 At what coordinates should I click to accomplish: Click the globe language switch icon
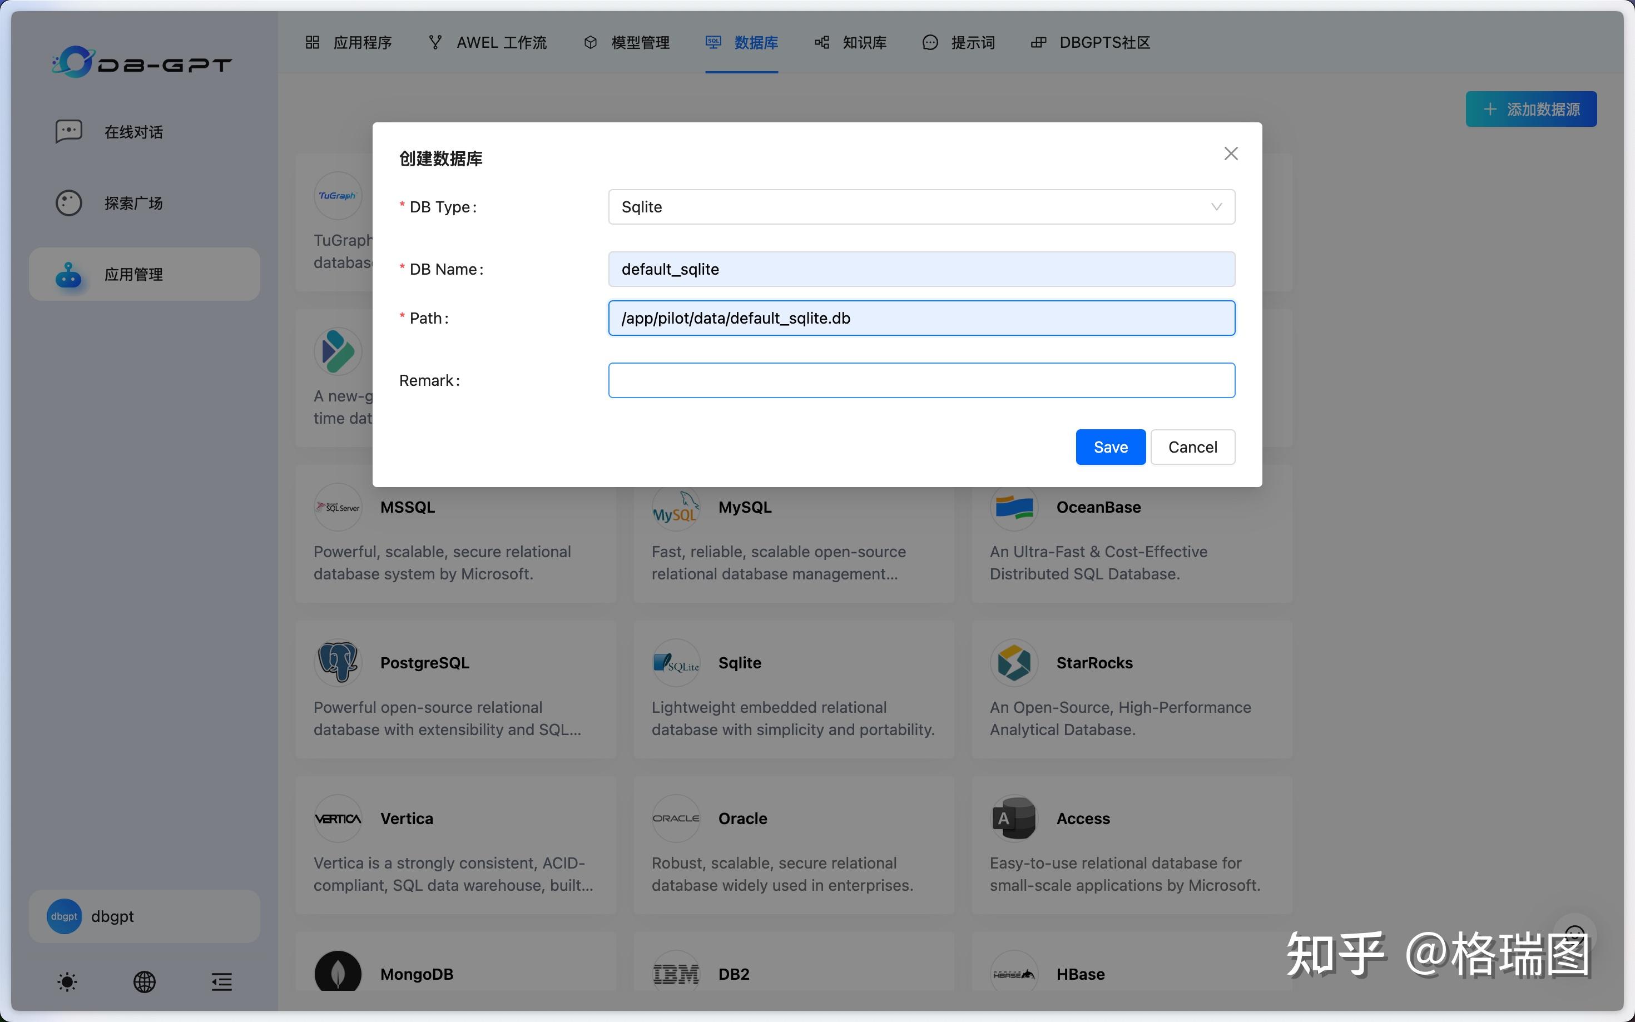[144, 981]
